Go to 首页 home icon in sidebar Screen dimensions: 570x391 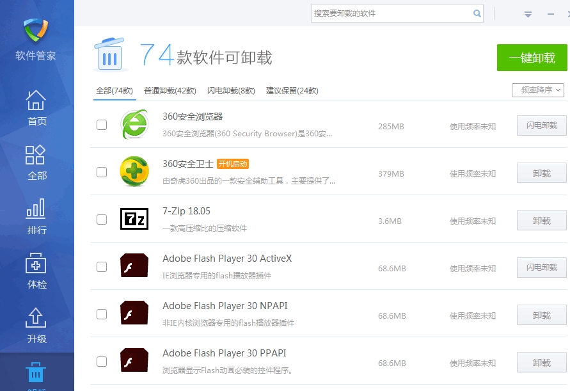tap(36, 100)
